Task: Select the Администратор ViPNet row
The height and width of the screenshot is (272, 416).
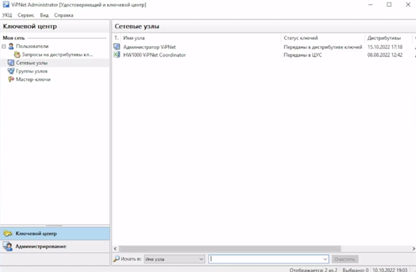Action: coord(264,47)
